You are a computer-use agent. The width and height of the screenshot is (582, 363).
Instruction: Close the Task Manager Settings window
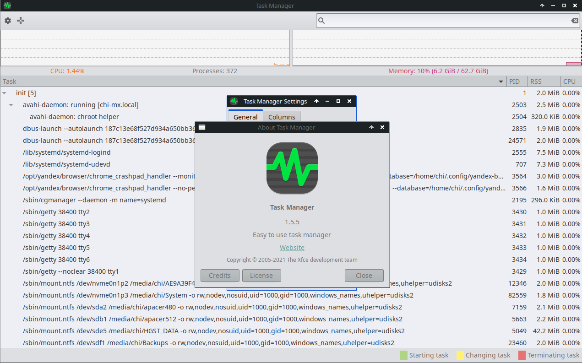(x=349, y=101)
